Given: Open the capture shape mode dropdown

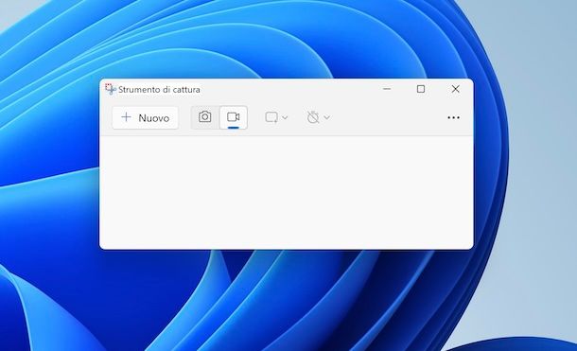Looking at the screenshot, I should point(276,117).
